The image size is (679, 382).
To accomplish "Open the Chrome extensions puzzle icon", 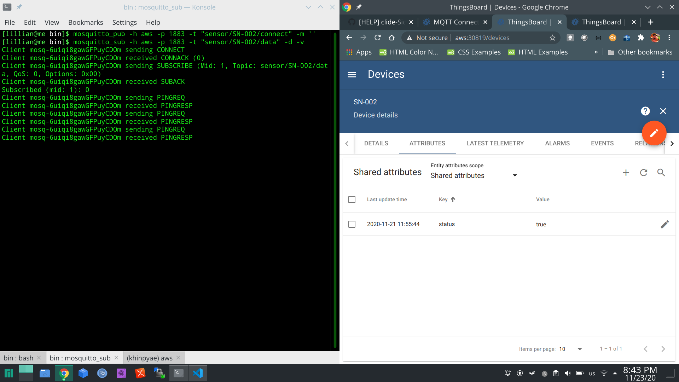I will 641,37.
